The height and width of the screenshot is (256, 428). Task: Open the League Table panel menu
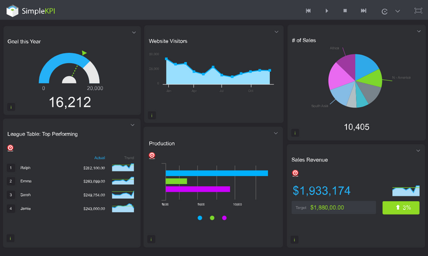click(132, 125)
